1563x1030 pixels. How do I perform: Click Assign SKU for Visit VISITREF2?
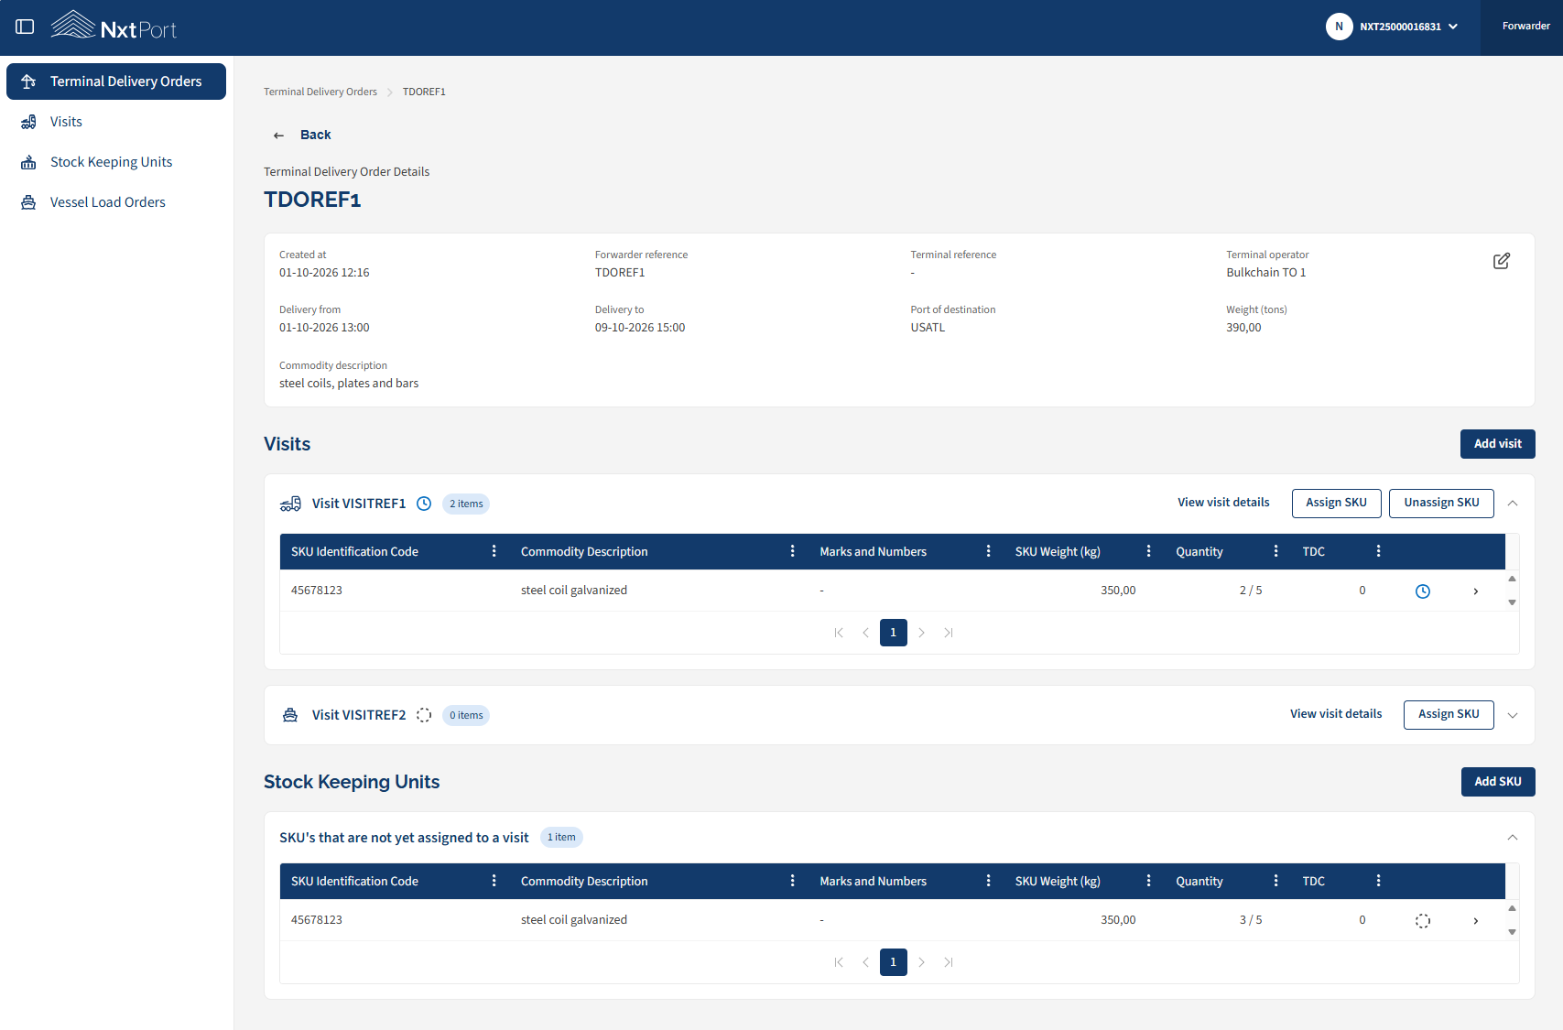(x=1449, y=715)
